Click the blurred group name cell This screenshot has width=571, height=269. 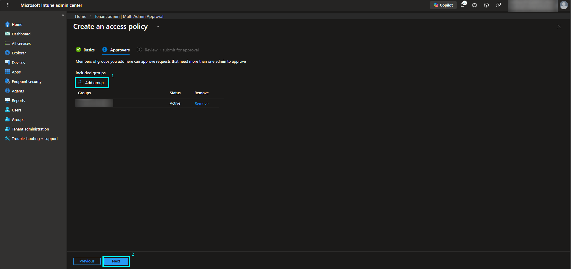[94, 103]
